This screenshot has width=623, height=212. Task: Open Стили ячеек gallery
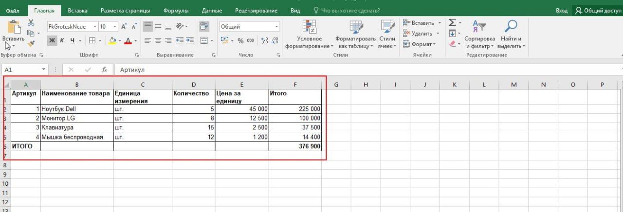coord(387,34)
